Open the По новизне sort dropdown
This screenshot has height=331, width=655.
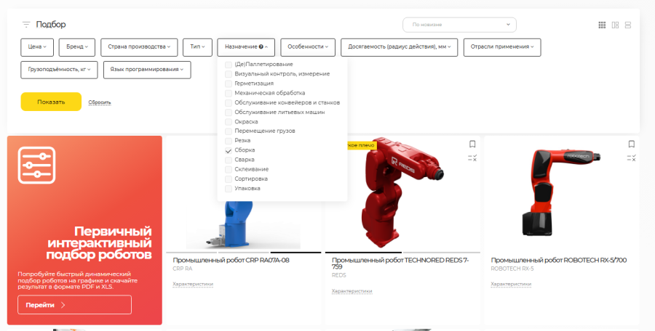pyautogui.click(x=459, y=25)
